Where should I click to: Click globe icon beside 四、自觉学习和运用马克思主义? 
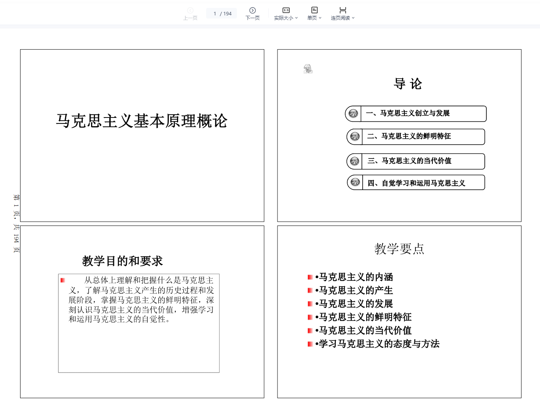(355, 182)
